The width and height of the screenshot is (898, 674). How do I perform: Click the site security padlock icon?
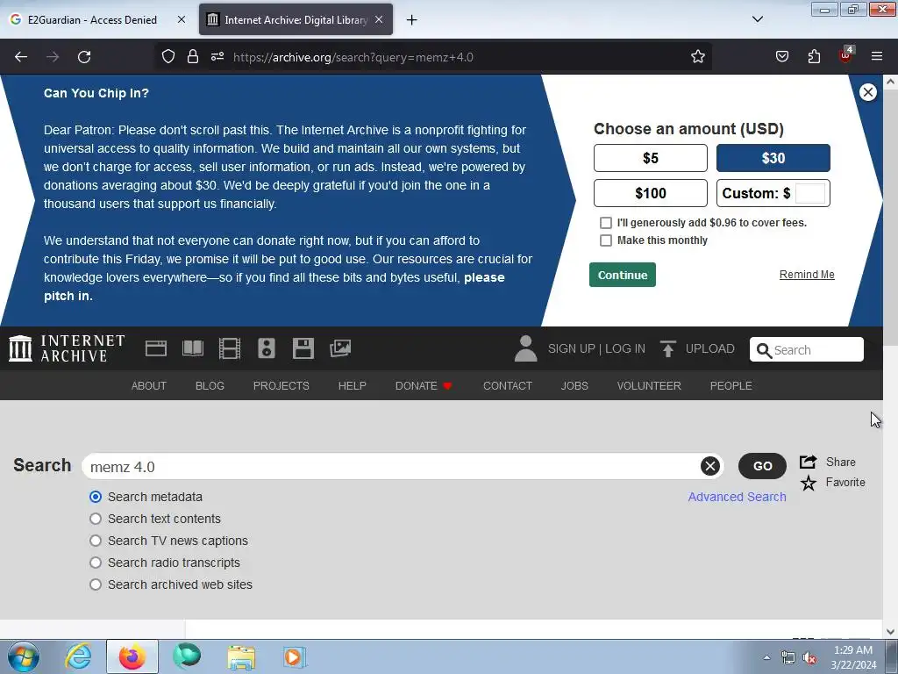[193, 57]
